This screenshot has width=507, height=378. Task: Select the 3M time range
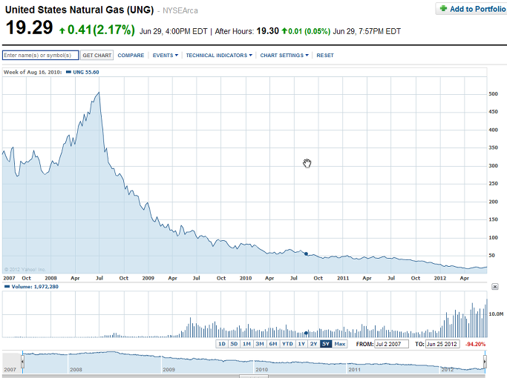pos(260,344)
